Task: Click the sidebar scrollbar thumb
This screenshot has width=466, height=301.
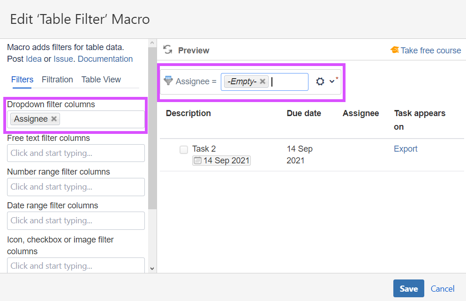Action: [x=152, y=128]
